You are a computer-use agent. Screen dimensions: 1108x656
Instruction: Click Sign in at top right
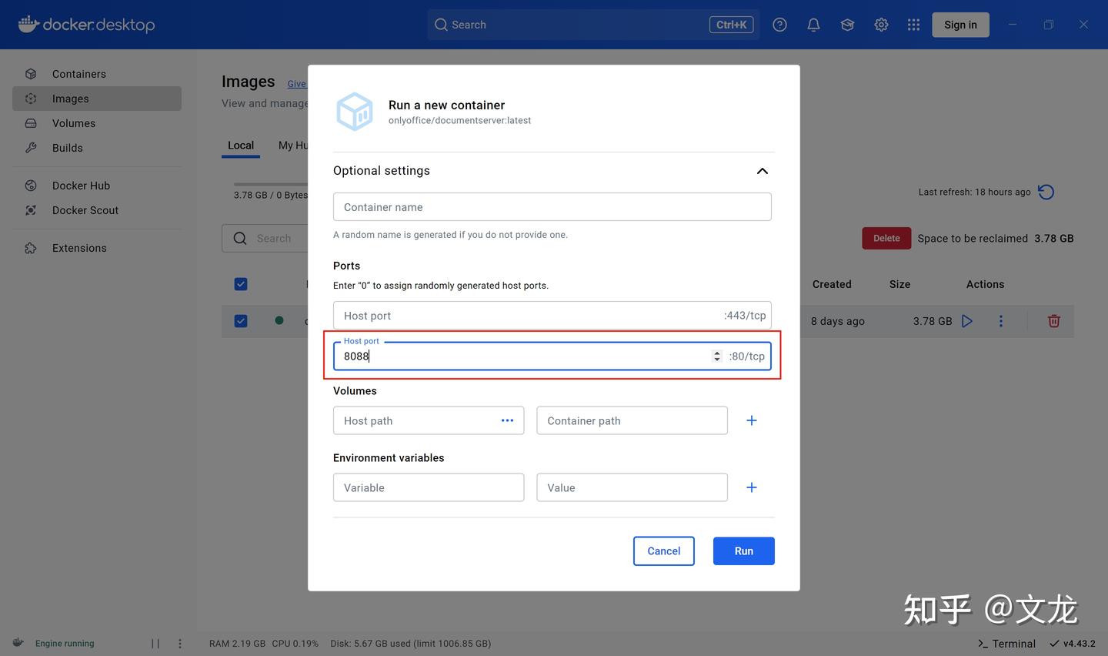pyautogui.click(x=959, y=24)
